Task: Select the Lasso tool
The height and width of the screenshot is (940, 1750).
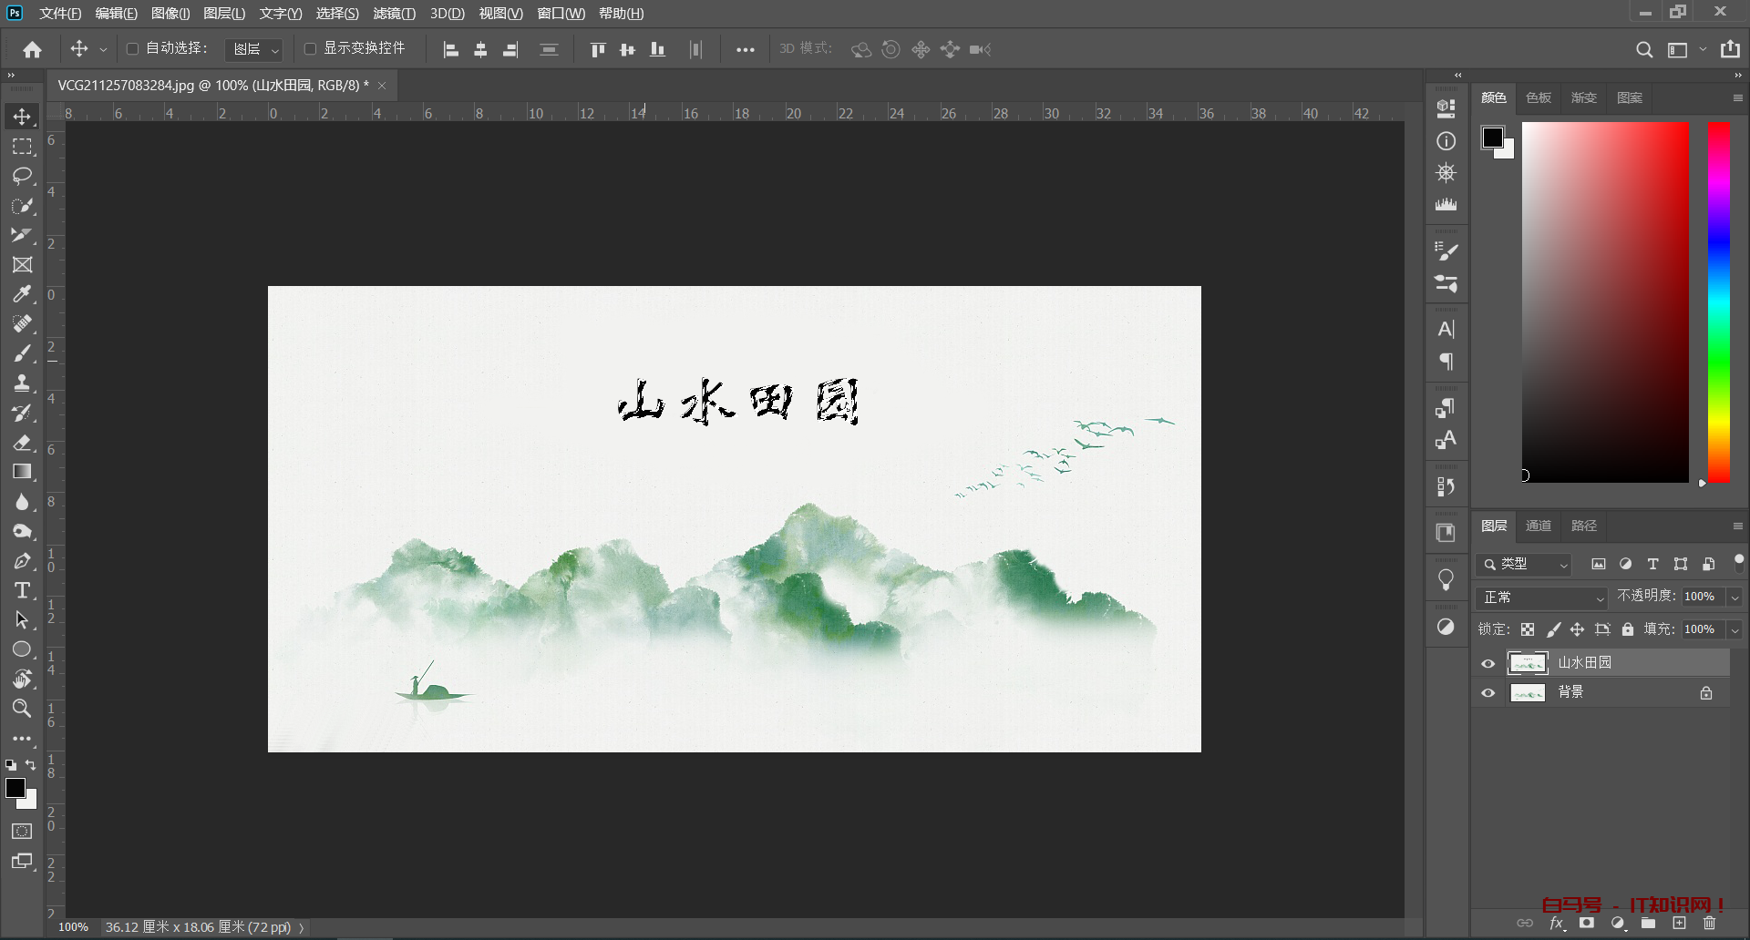Action: point(22,176)
